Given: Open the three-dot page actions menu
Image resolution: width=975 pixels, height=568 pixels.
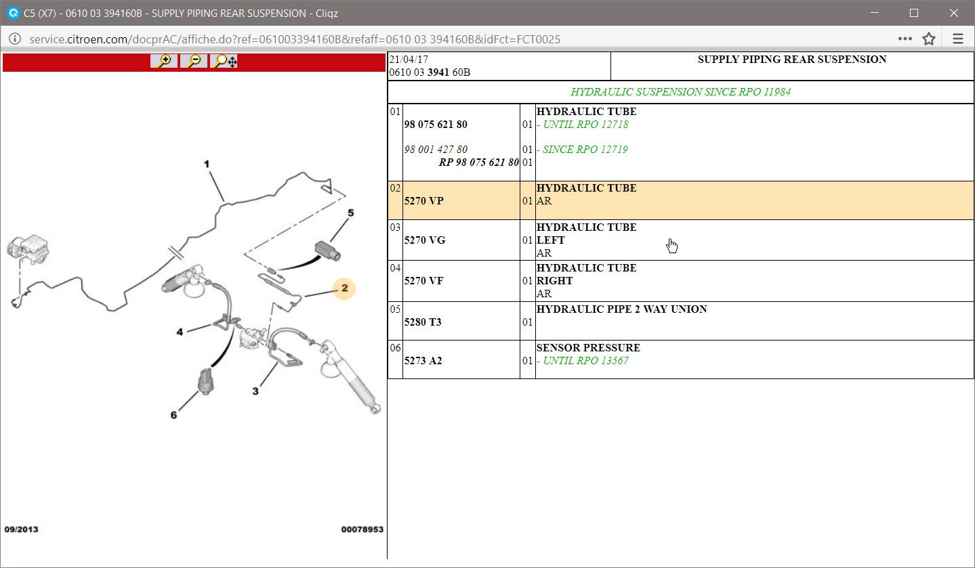Looking at the screenshot, I should point(905,39).
